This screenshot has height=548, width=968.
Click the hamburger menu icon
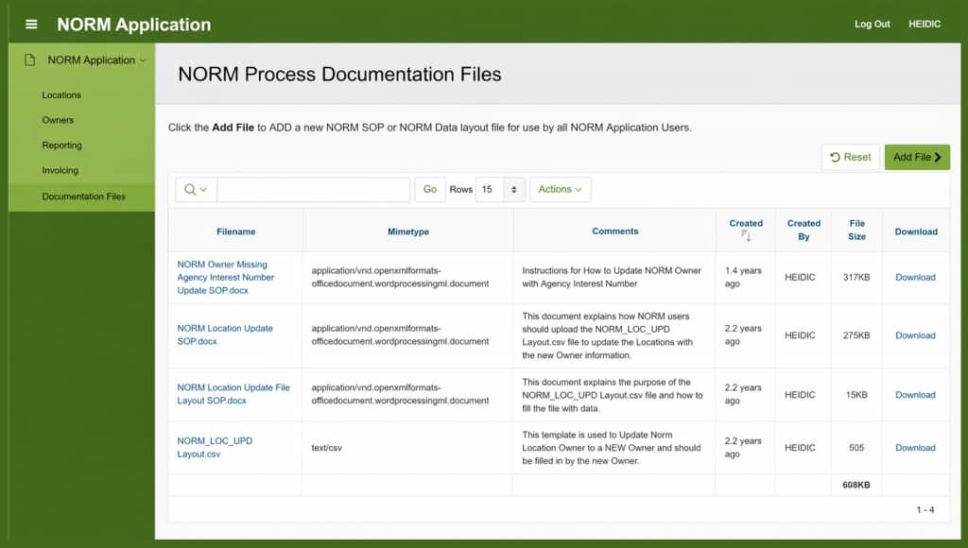tap(31, 25)
